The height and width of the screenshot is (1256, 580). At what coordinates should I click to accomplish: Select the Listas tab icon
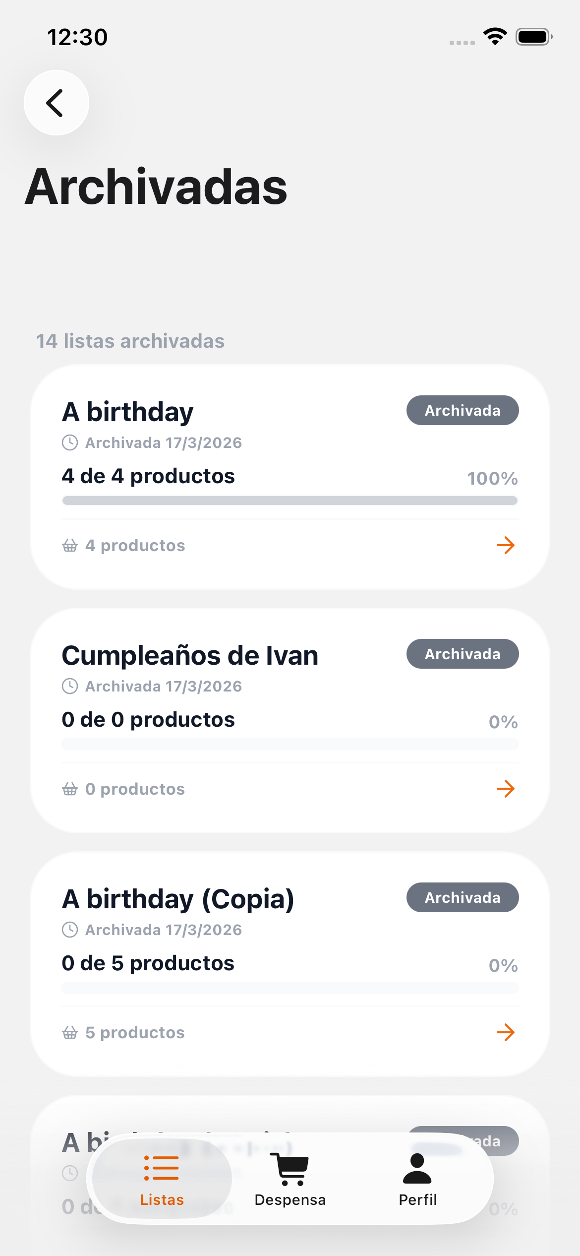(162, 1169)
